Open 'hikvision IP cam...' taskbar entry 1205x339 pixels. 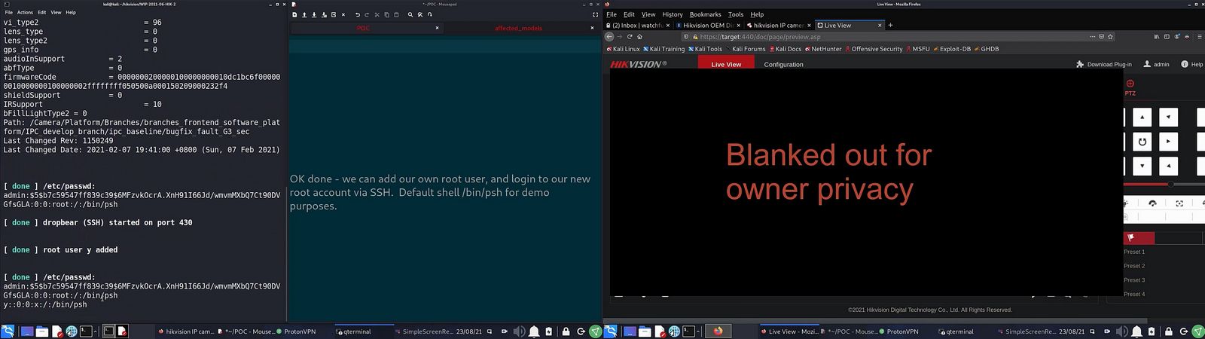[x=185, y=331]
